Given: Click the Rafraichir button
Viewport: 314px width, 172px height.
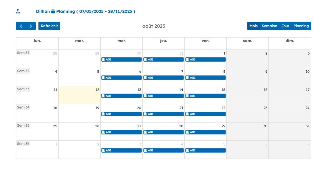Looking at the screenshot, I should 49,26.
